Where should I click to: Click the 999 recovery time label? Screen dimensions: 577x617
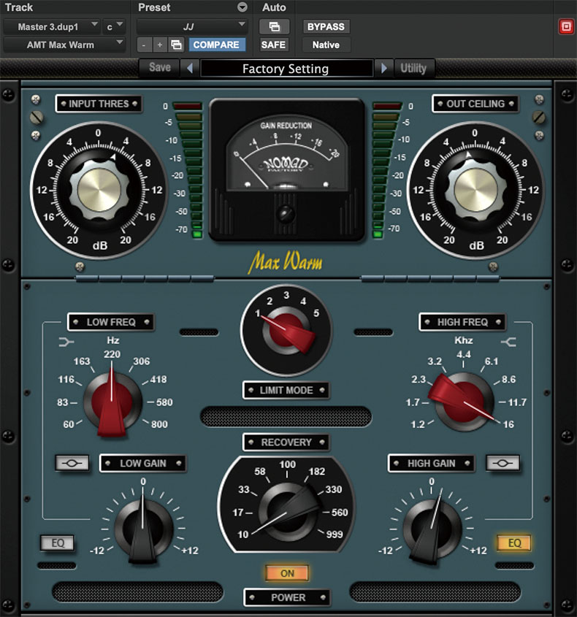click(335, 534)
